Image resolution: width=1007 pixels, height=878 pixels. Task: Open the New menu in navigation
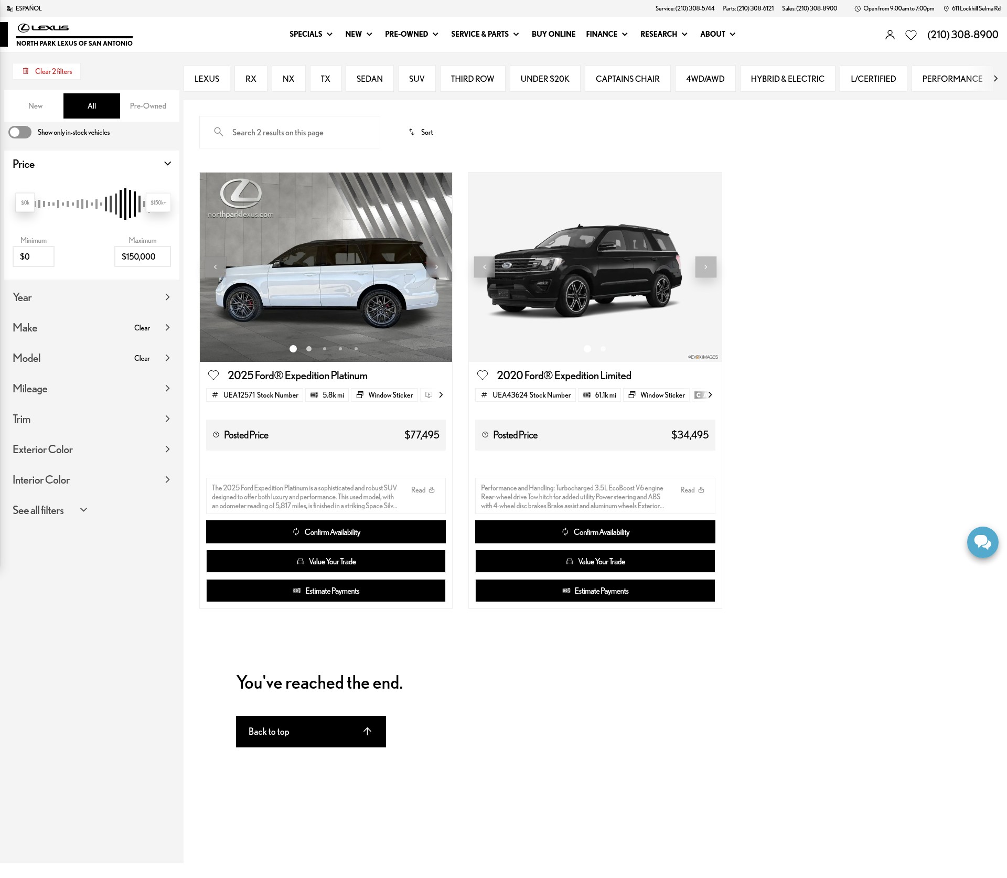tap(359, 34)
